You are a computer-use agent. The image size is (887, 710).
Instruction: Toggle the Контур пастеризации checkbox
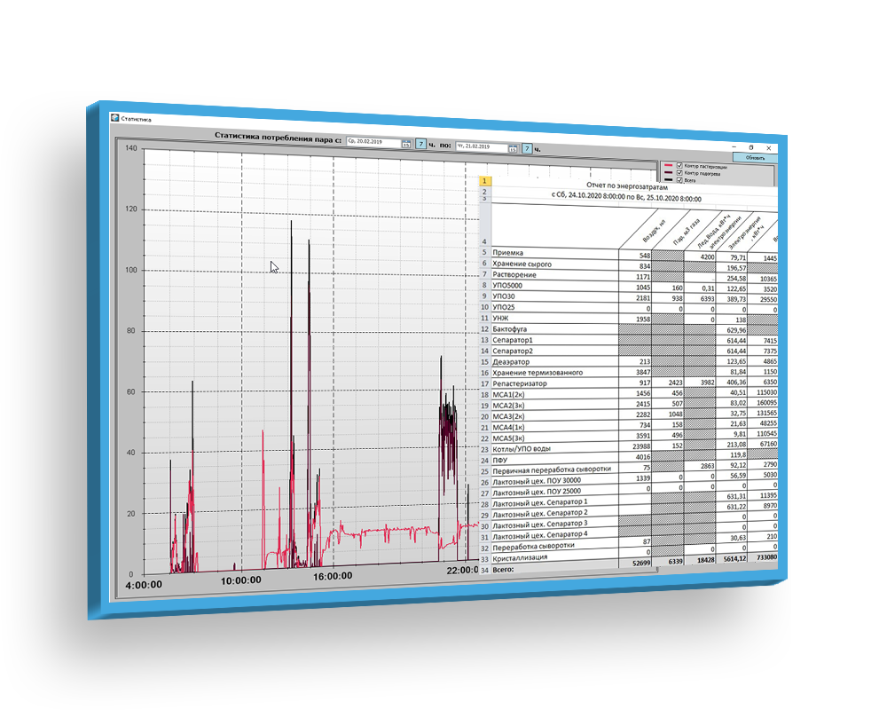tap(679, 166)
